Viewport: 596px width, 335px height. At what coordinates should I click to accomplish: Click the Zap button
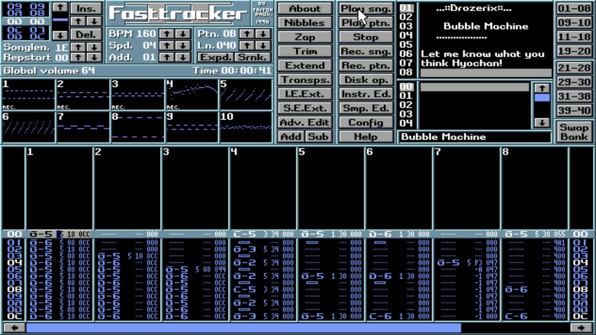pos(305,37)
